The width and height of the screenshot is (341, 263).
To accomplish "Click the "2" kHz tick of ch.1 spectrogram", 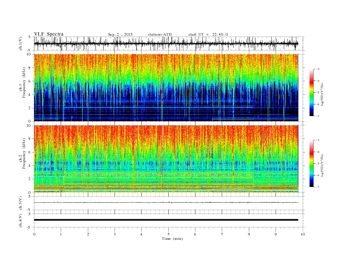I will (x=30, y=108).
